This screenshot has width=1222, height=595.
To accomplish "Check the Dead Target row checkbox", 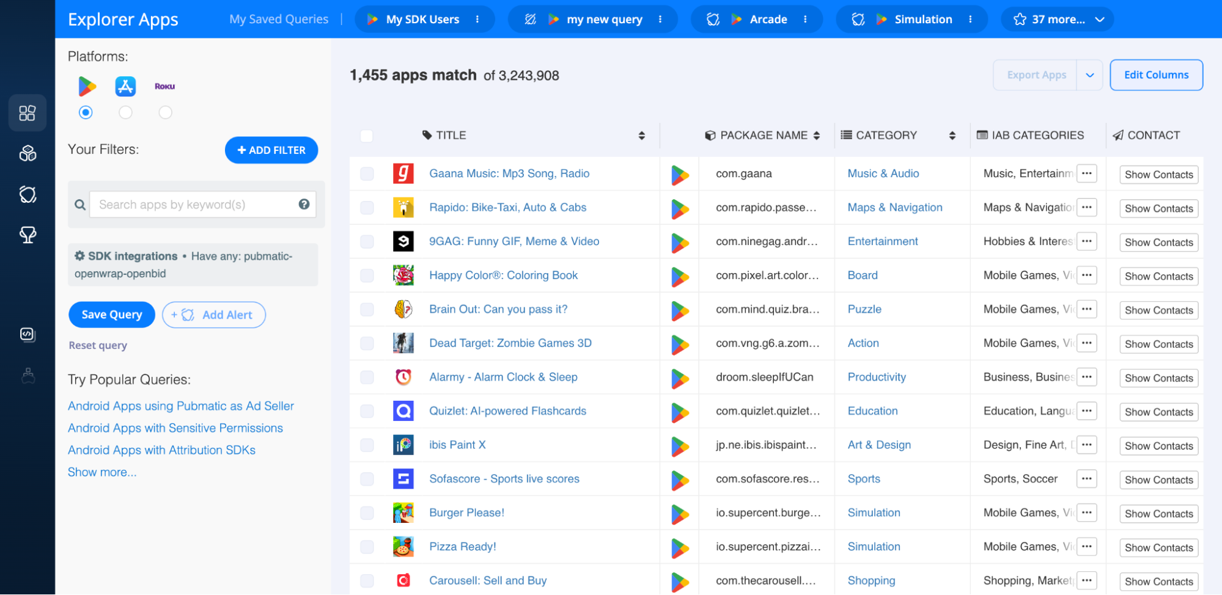I will tap(367, 343).
